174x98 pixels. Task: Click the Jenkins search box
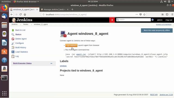(x=133, y=20)
